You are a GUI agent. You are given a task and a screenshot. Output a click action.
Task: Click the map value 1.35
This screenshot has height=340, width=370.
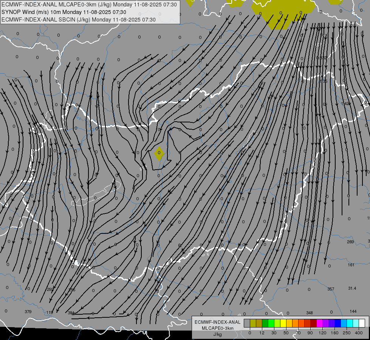pos(323,81)
